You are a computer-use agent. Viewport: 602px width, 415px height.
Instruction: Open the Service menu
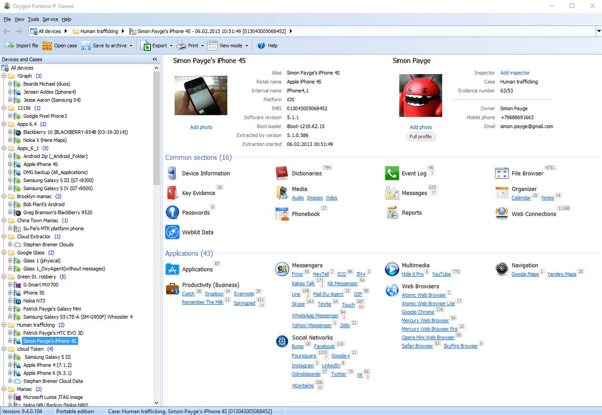(50, 19)
